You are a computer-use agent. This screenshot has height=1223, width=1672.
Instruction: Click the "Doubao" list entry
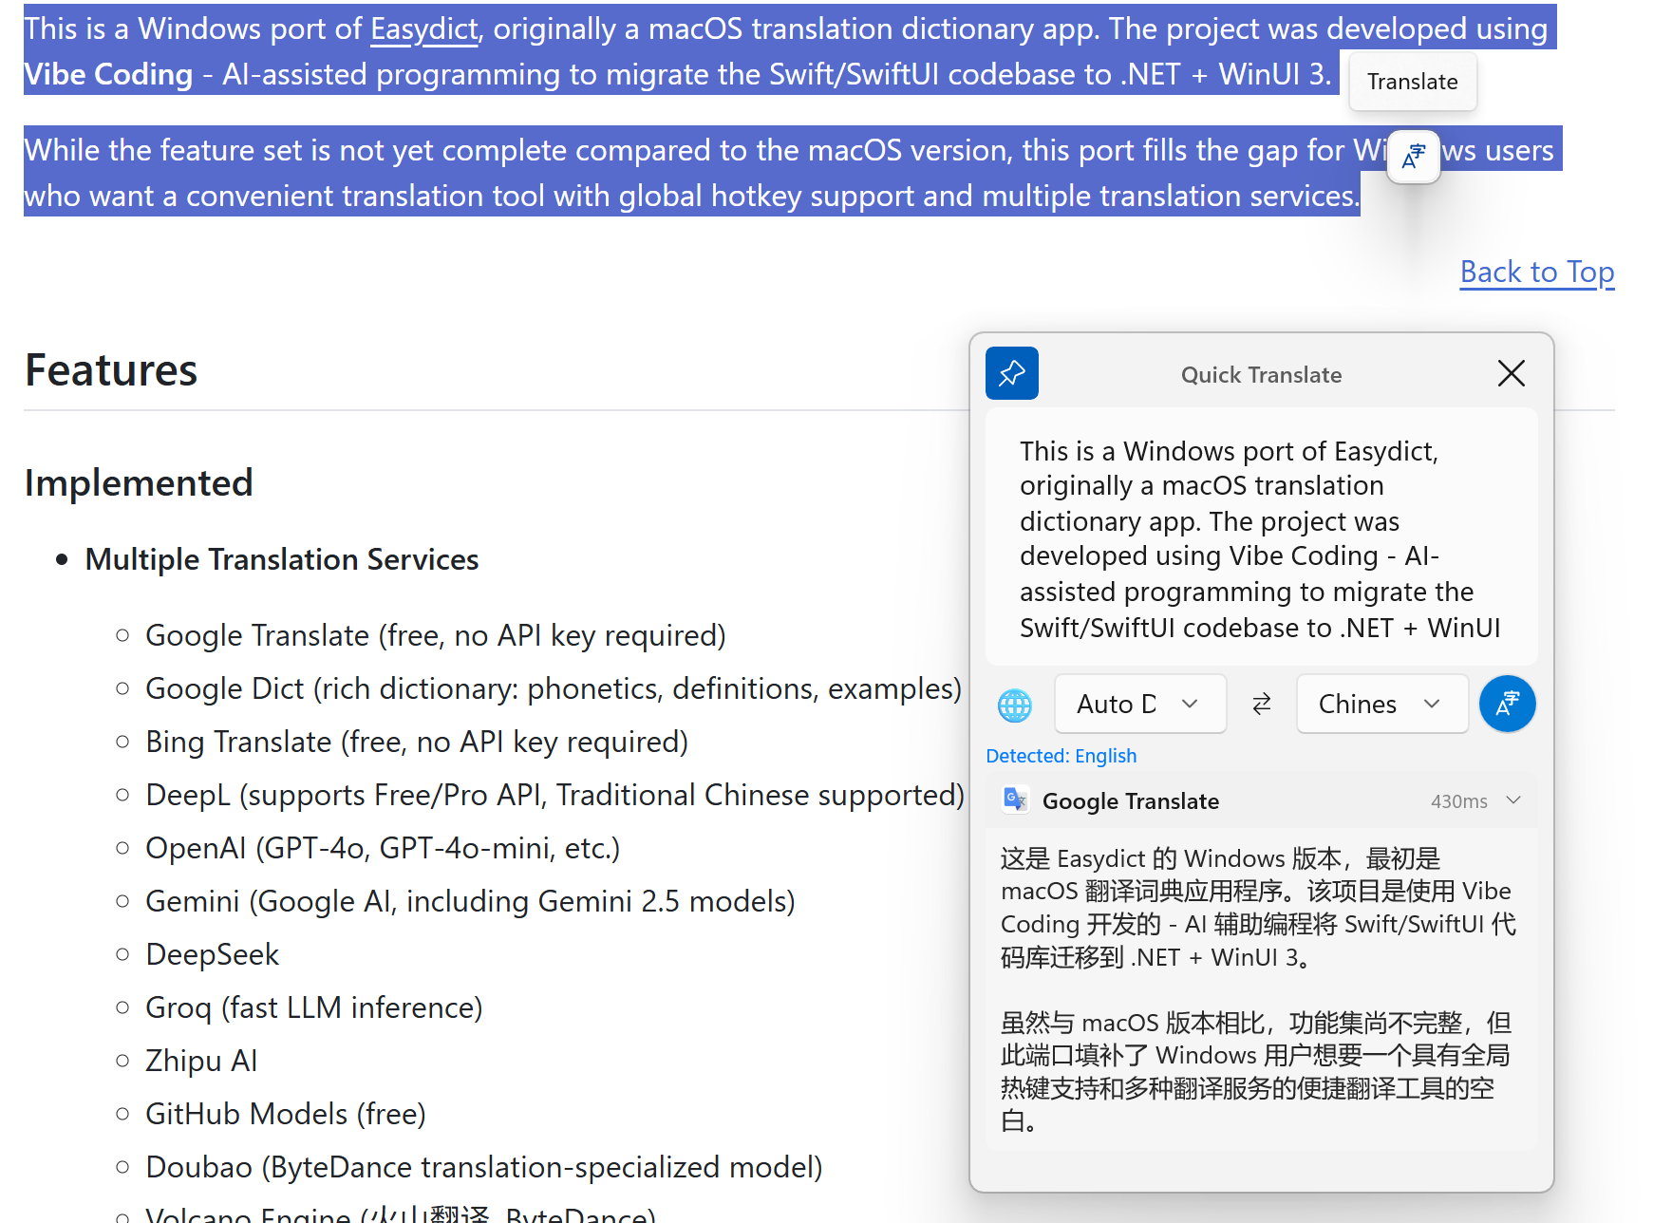484,1167
